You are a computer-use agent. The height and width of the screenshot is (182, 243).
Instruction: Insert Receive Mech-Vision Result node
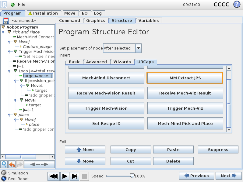click(106, 93)
